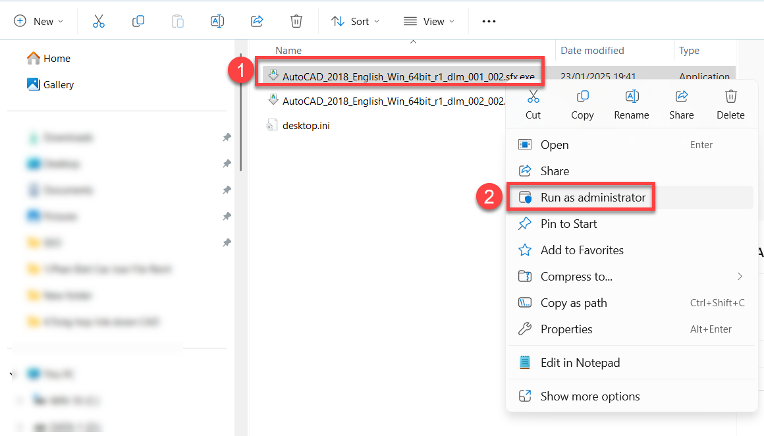Click Delete in the context menu
The height and width of the screenshot is (436, 764).
click(730, 105)
